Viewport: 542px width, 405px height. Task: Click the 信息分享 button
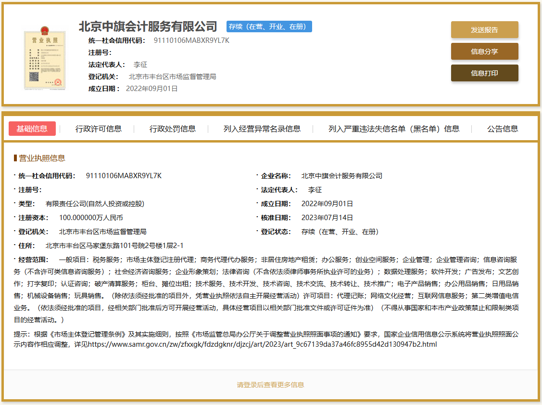pos(484,51)
